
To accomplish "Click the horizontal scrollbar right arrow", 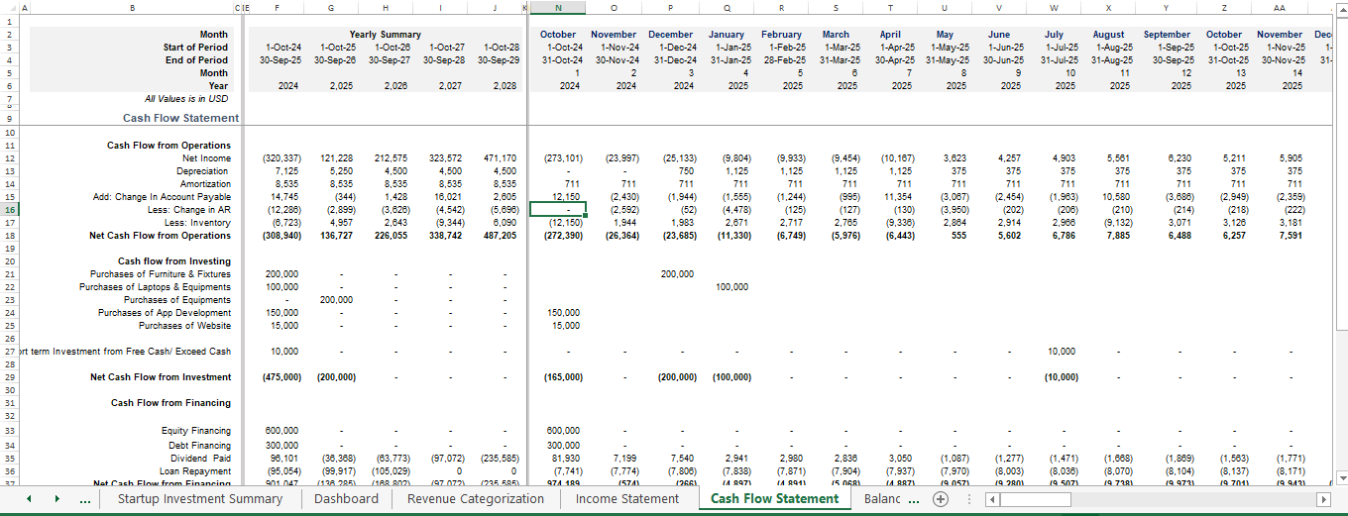I will [1322, 500].
